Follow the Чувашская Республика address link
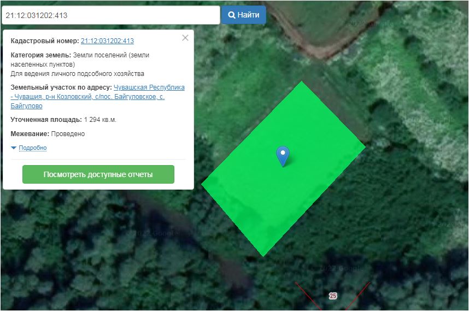The width and height of the screenshot is (469, 311). click(x=149, y=87)
